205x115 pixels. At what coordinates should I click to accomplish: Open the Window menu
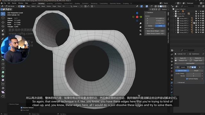pos(20,3)
